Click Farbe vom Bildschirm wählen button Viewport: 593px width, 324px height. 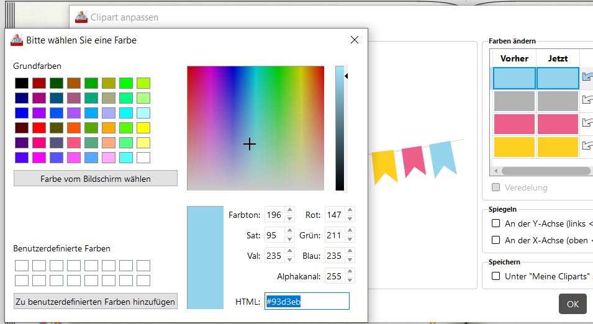(96, 179)
